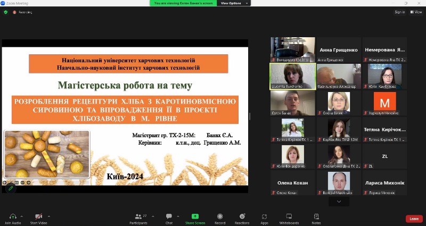Open Notes from the toolbar

(316, 219)
